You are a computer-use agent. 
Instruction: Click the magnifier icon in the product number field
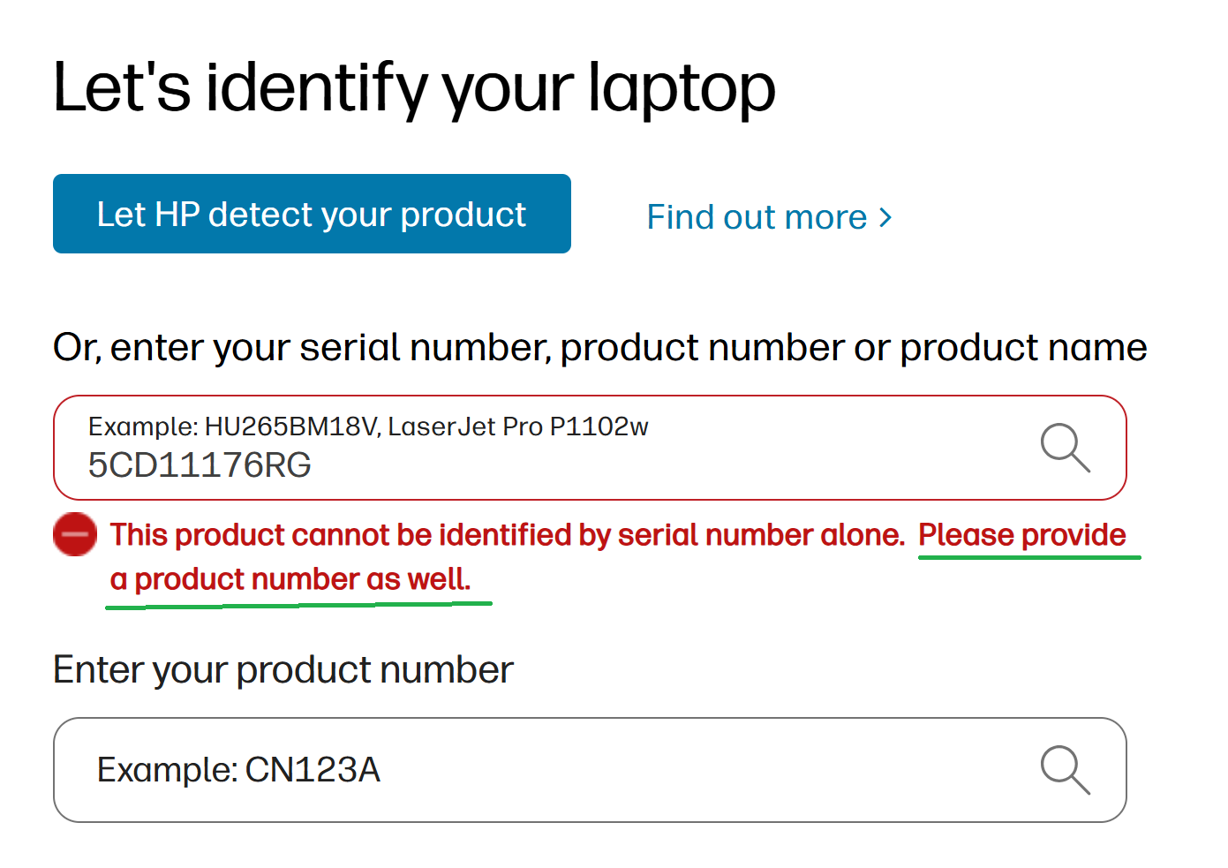[x=1065, y=770]
